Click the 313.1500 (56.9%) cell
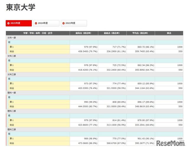189x150 pixels. tap(112, 125)
